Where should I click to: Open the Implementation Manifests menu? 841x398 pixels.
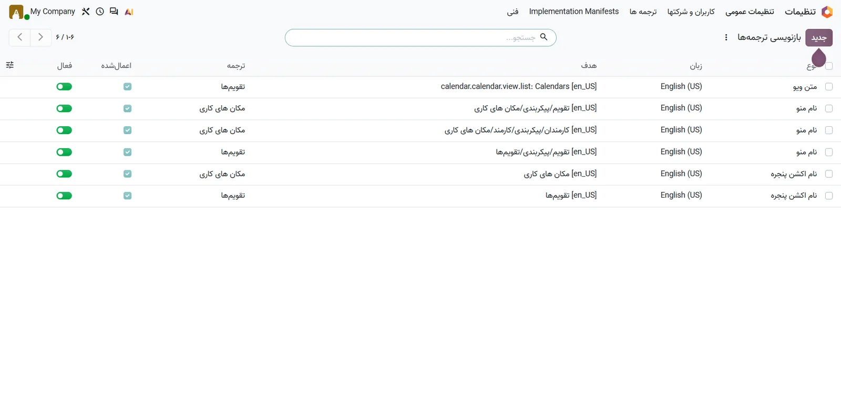574,12
